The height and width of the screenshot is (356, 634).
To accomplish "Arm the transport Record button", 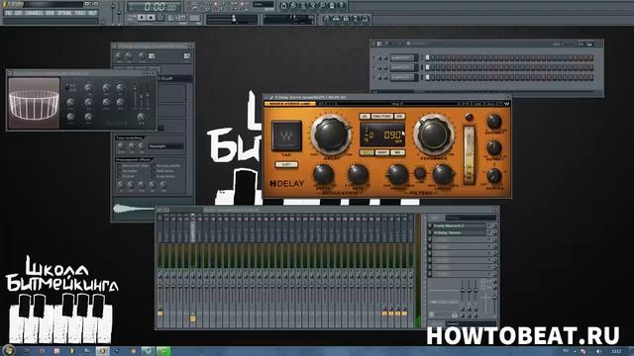I will pos(160,18).
